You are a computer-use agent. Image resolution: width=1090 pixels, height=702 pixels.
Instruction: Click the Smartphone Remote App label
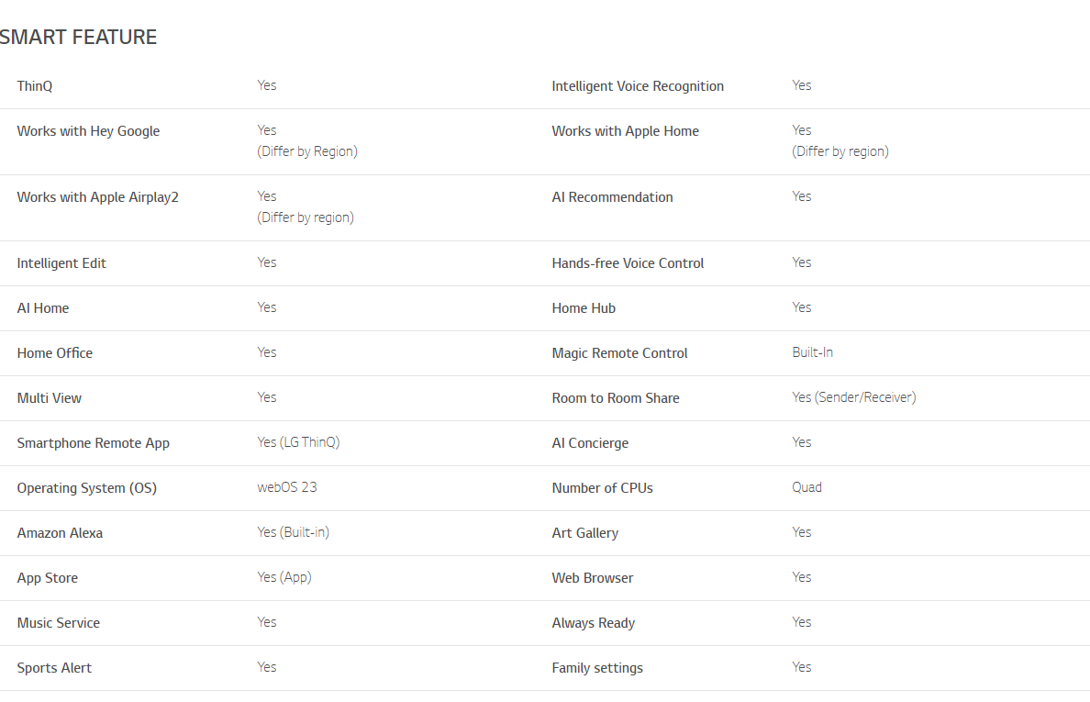coord(94,443)
